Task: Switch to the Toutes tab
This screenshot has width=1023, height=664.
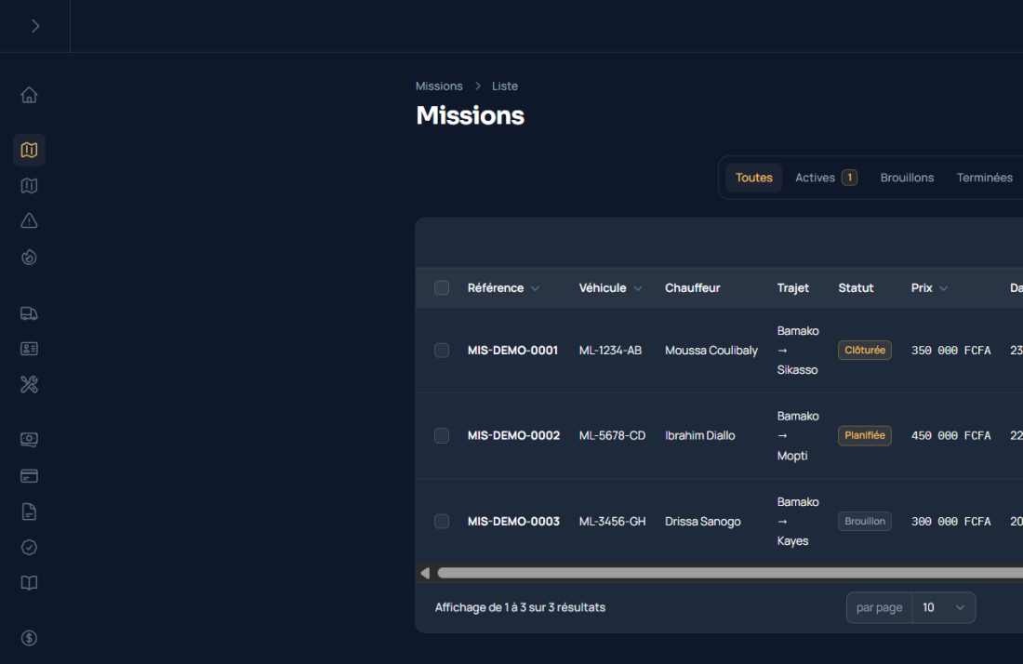Action: (753, 178)
